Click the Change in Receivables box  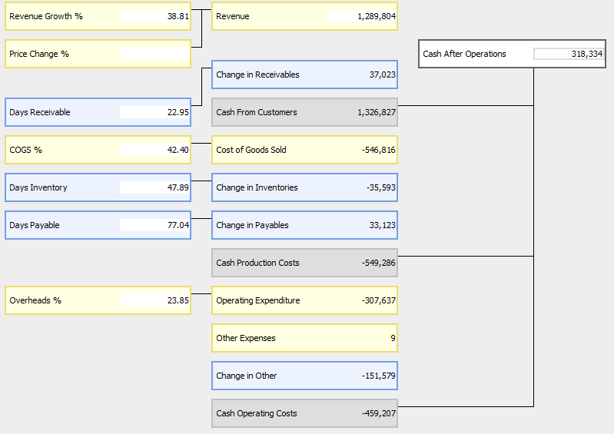304,75
